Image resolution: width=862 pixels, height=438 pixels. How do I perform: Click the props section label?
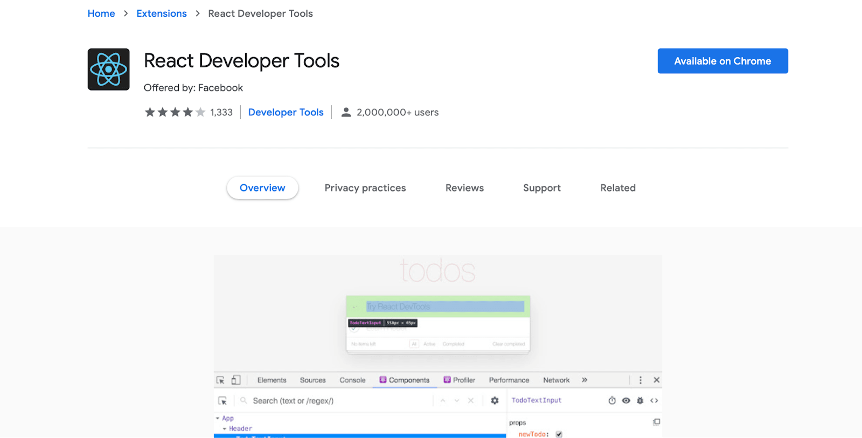click(517, 423)
